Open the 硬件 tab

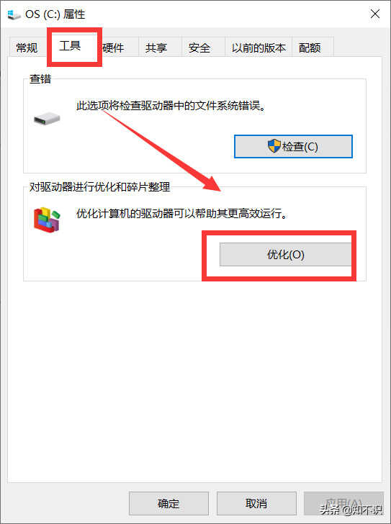click(x=114, y=48)
